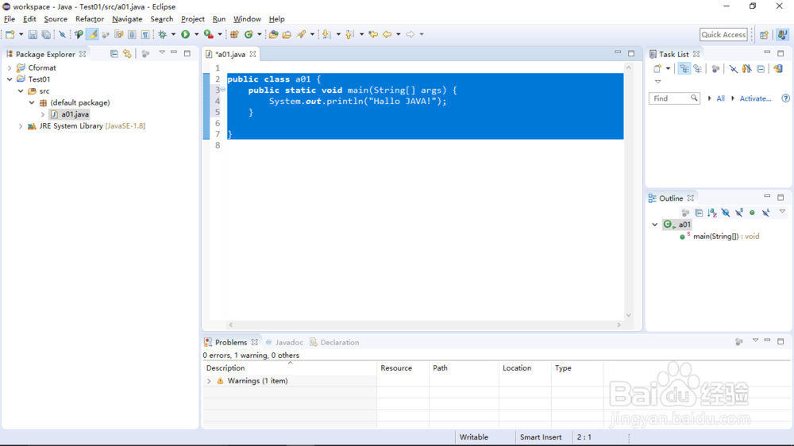Toggle Show Whitespace Characters pilcrow icon

click(145, 34)
